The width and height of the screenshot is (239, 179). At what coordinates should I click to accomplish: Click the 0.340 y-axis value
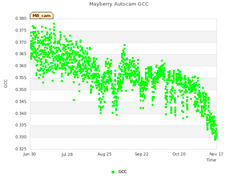click(21, 113)
